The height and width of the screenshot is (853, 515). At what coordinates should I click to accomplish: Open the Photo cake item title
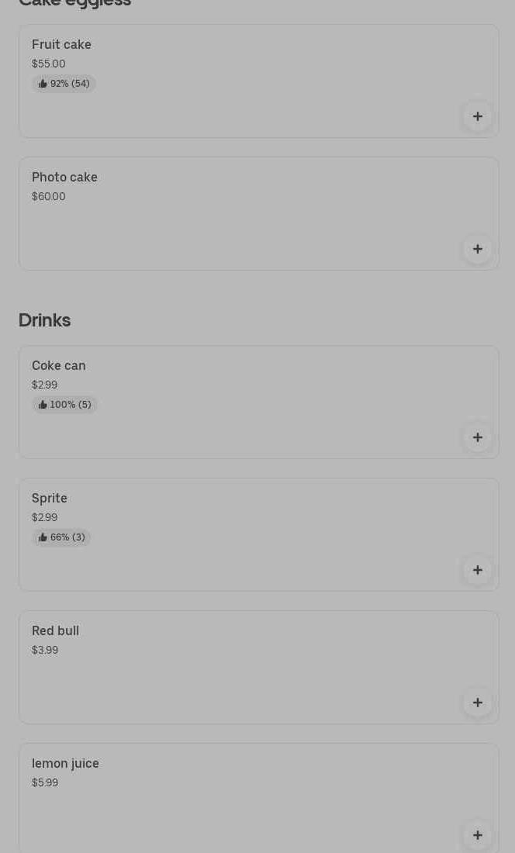click(64, 178)
